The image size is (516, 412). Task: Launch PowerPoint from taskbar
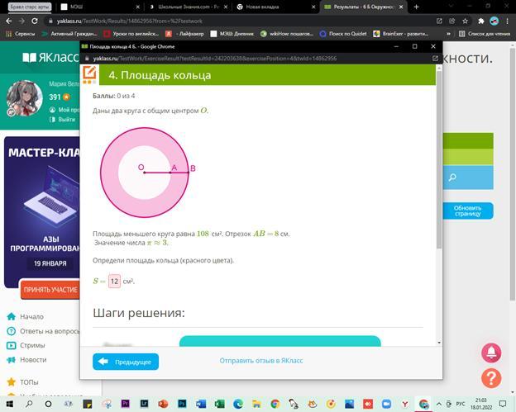(163, 404)
